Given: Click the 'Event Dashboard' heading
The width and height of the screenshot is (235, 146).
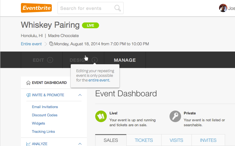Looking at the screenshot, I should [x=126, y=94].
